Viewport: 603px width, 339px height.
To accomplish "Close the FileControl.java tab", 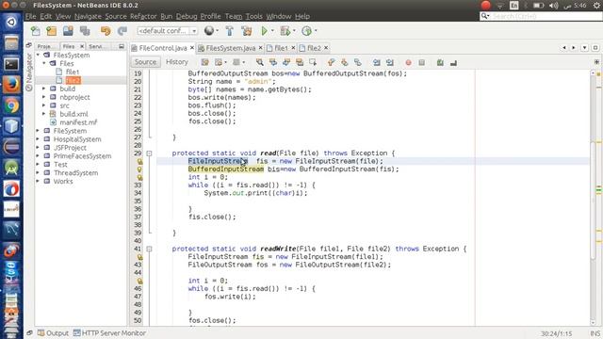I will pos(192,48).
